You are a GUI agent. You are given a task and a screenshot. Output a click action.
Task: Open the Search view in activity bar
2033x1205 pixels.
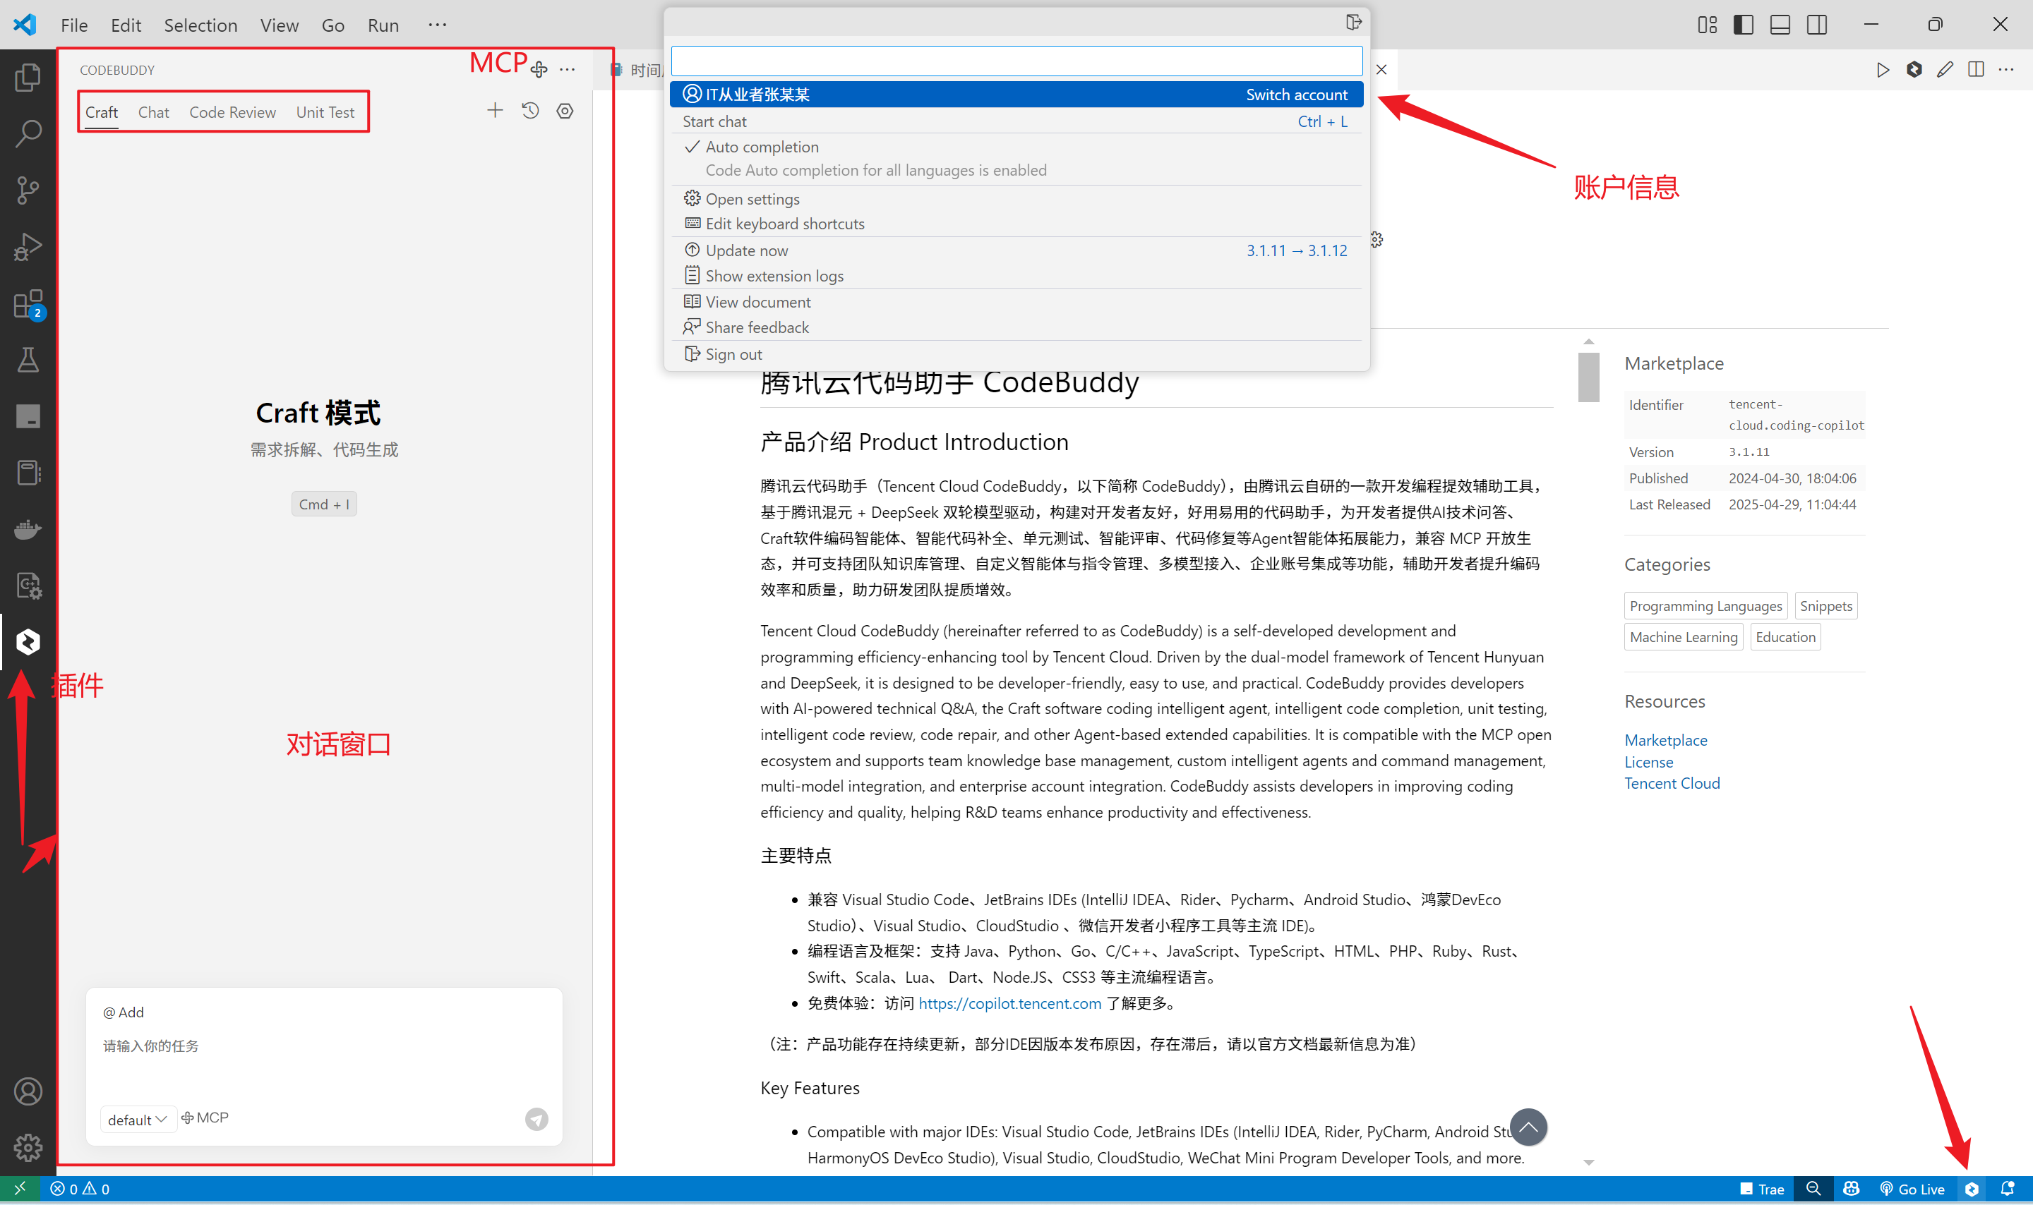coord(28,134)
